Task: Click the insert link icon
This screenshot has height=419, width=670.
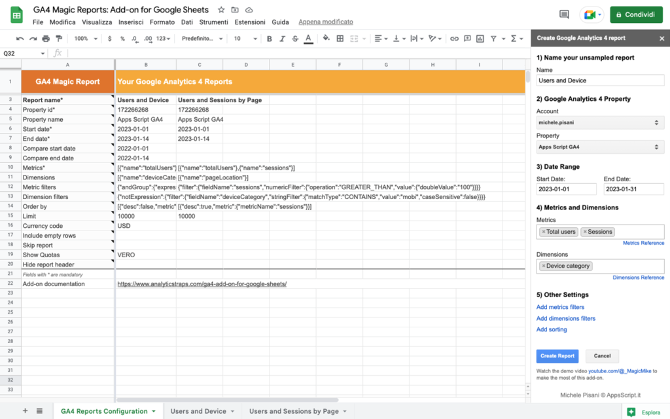Action: (454, 39)
